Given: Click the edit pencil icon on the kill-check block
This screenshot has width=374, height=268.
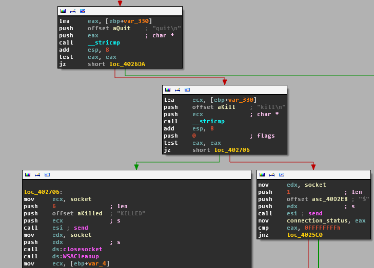Looking at the screenshot, I should pos(177,90).
